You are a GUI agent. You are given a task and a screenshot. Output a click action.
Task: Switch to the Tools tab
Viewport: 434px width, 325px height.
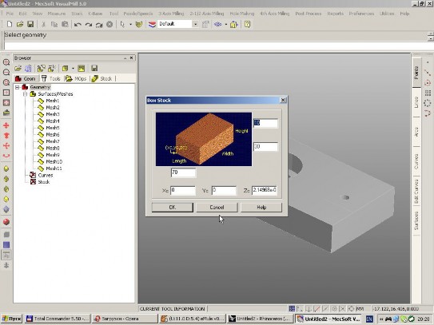click(x=51, y=78)
